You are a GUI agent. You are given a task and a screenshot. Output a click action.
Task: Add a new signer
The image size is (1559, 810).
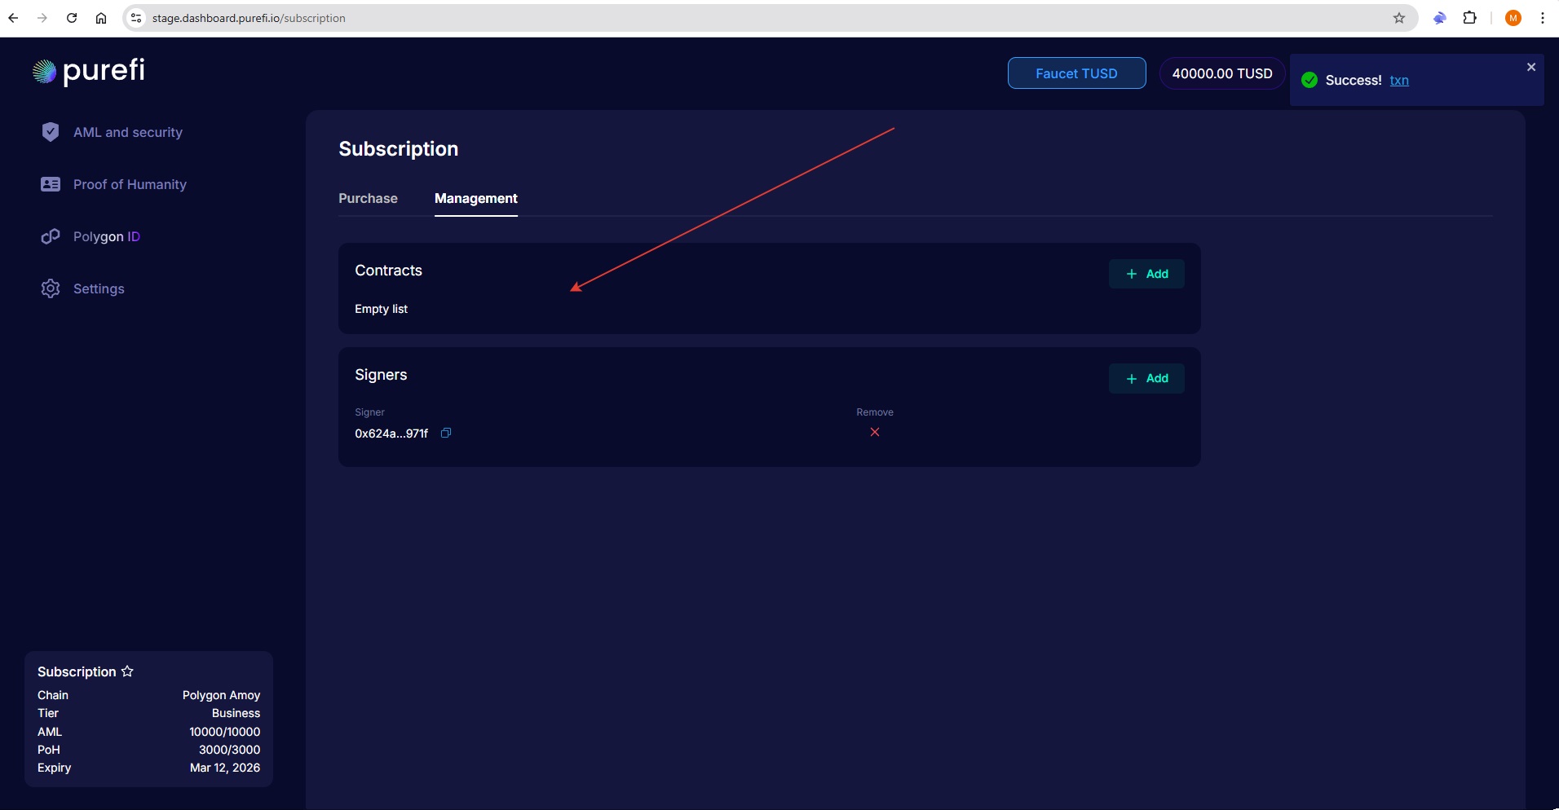pyautogui.click(x=1146, y=378)
